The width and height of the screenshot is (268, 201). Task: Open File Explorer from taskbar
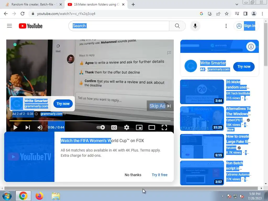tap(56, 196)
